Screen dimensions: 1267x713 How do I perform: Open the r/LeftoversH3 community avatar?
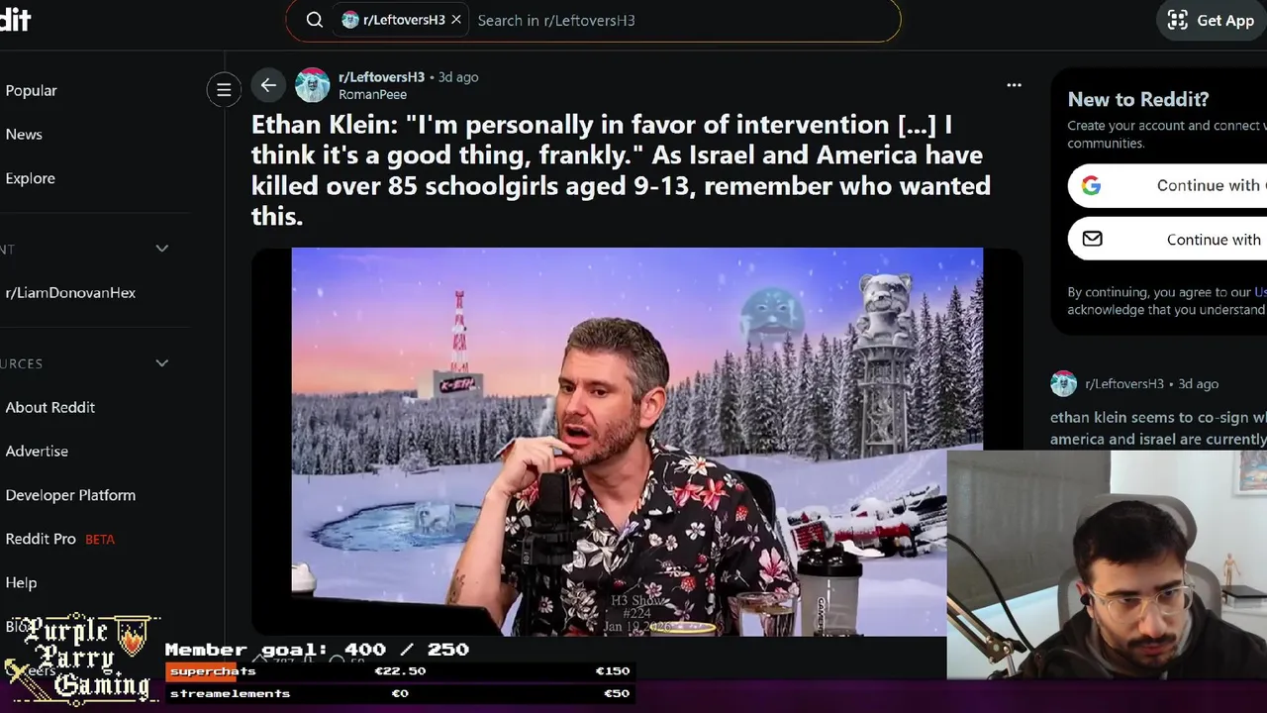pos(312,85)
